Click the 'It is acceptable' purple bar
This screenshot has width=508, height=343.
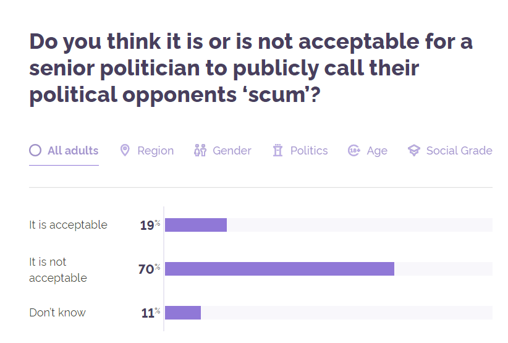(196, 225)
